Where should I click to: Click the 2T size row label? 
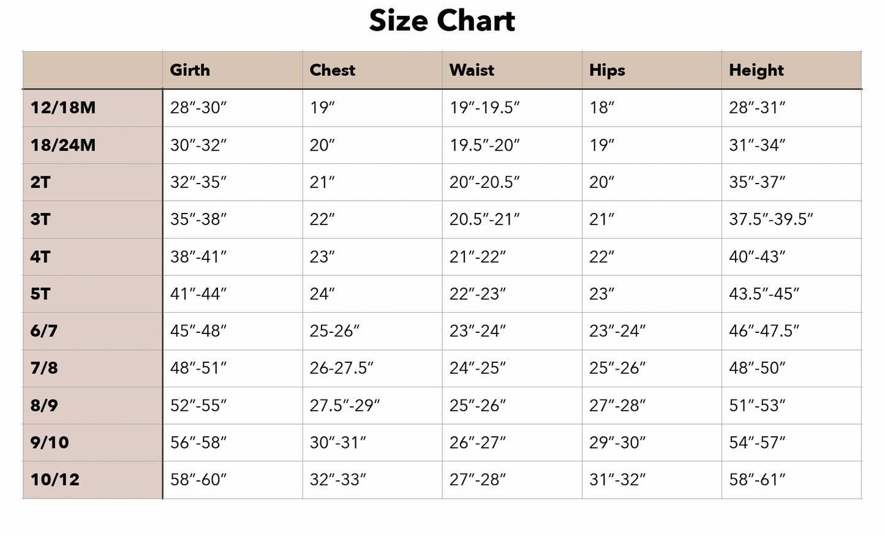coord(40,182)
